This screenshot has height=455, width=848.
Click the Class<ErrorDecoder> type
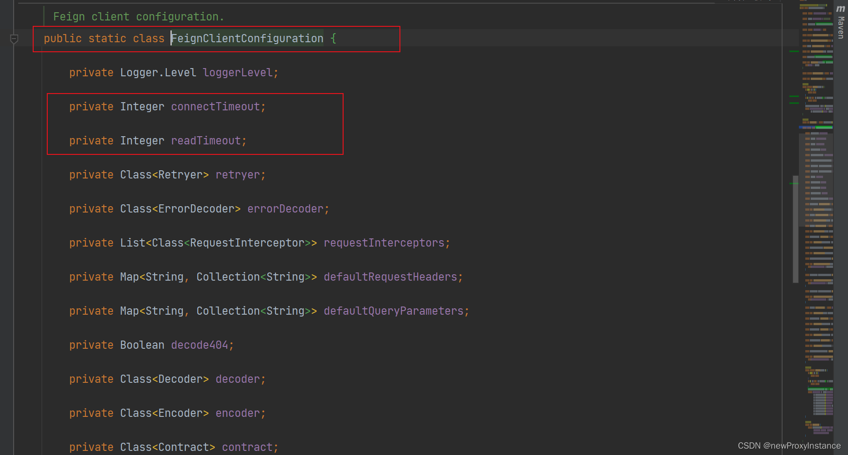pyautogui.click(x=180, y=209)
